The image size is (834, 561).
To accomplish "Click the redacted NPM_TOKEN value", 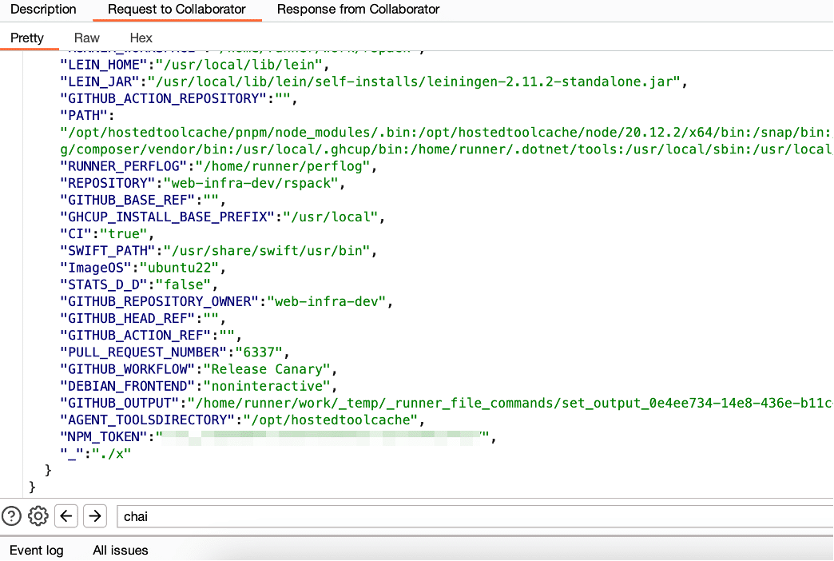I will 322,437.
